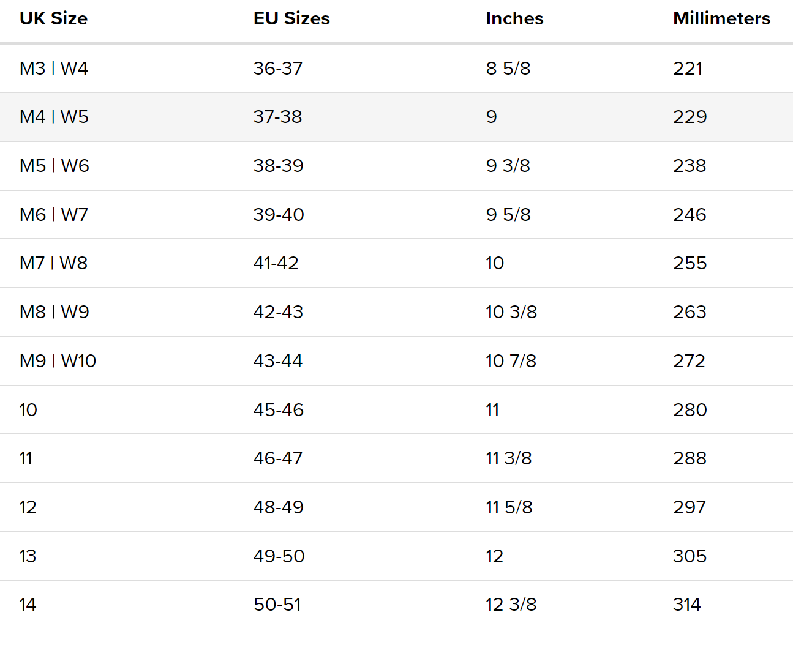Click the 263 millimeters value
The height and width of the screenshot is (656, 793).
pyautogui.click(x=690, y=312)
